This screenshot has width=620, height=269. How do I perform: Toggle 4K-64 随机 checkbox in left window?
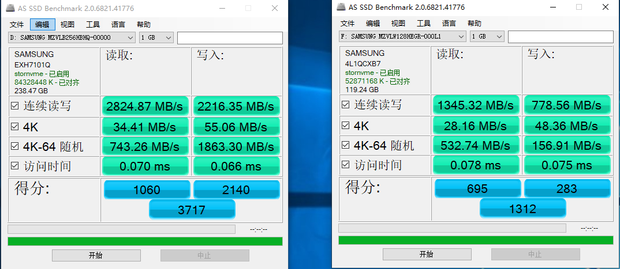point(15,146)
